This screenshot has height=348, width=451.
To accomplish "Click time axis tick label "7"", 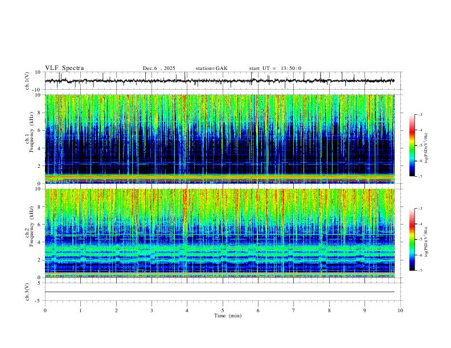I will pos(294,310).
